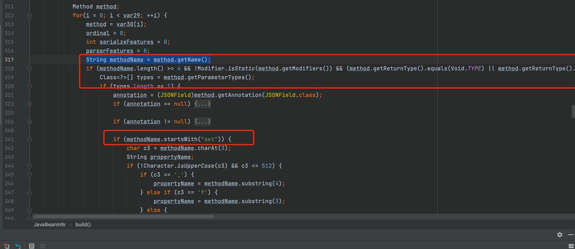Click the blue arrow toolbar icon

click(17, 246)
